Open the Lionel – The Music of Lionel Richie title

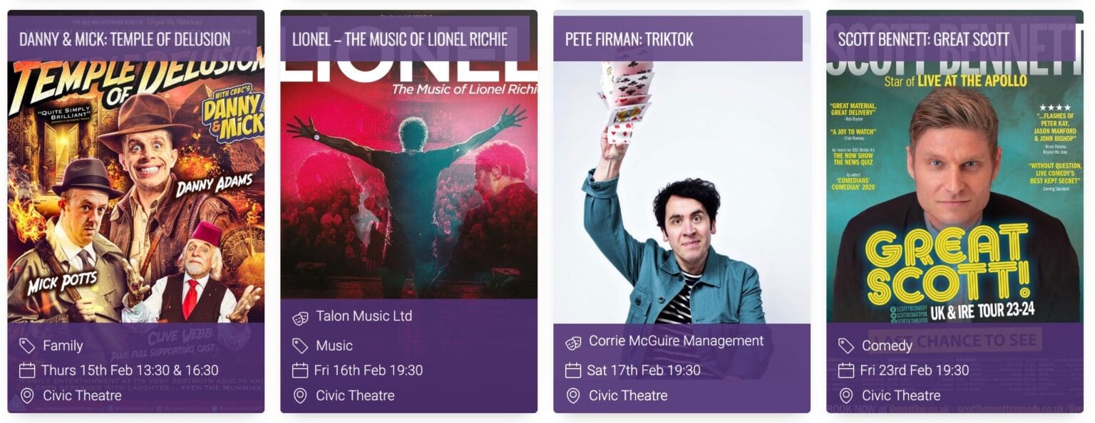coord(400,38)
